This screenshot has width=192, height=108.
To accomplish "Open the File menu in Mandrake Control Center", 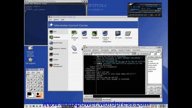I will click(x=50, y=19).
